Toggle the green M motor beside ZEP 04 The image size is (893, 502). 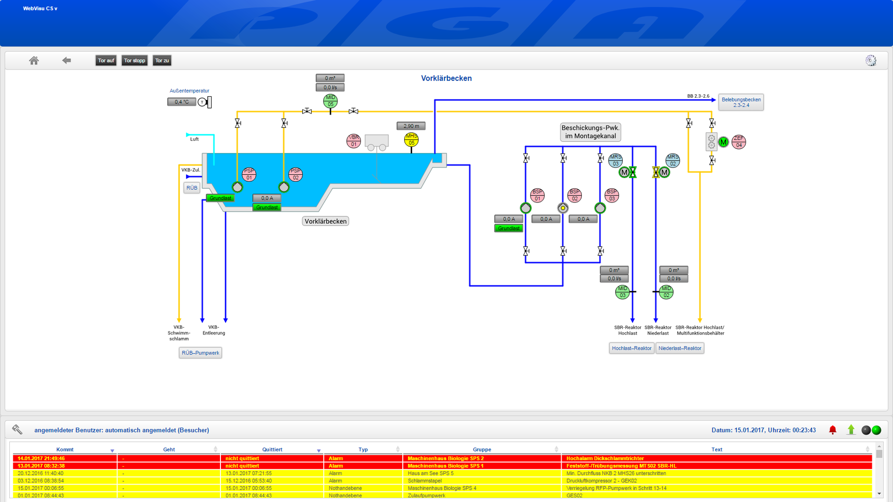[723, 142]
